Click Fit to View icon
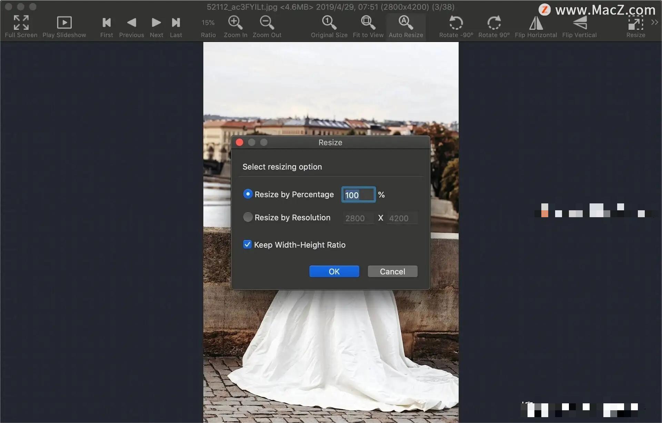 368,23
